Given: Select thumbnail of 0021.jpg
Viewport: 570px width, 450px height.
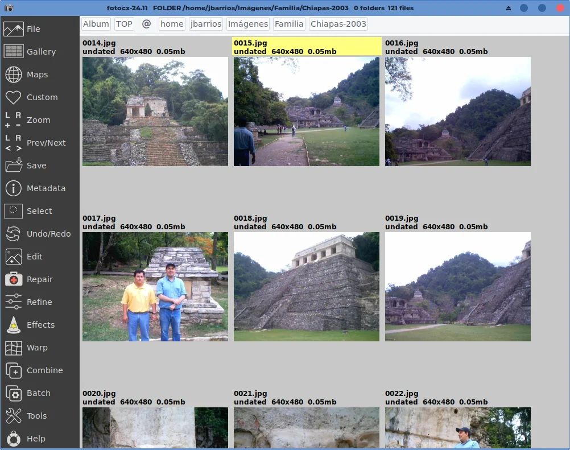Looking at the screenshot, I should tap(307, 428).
